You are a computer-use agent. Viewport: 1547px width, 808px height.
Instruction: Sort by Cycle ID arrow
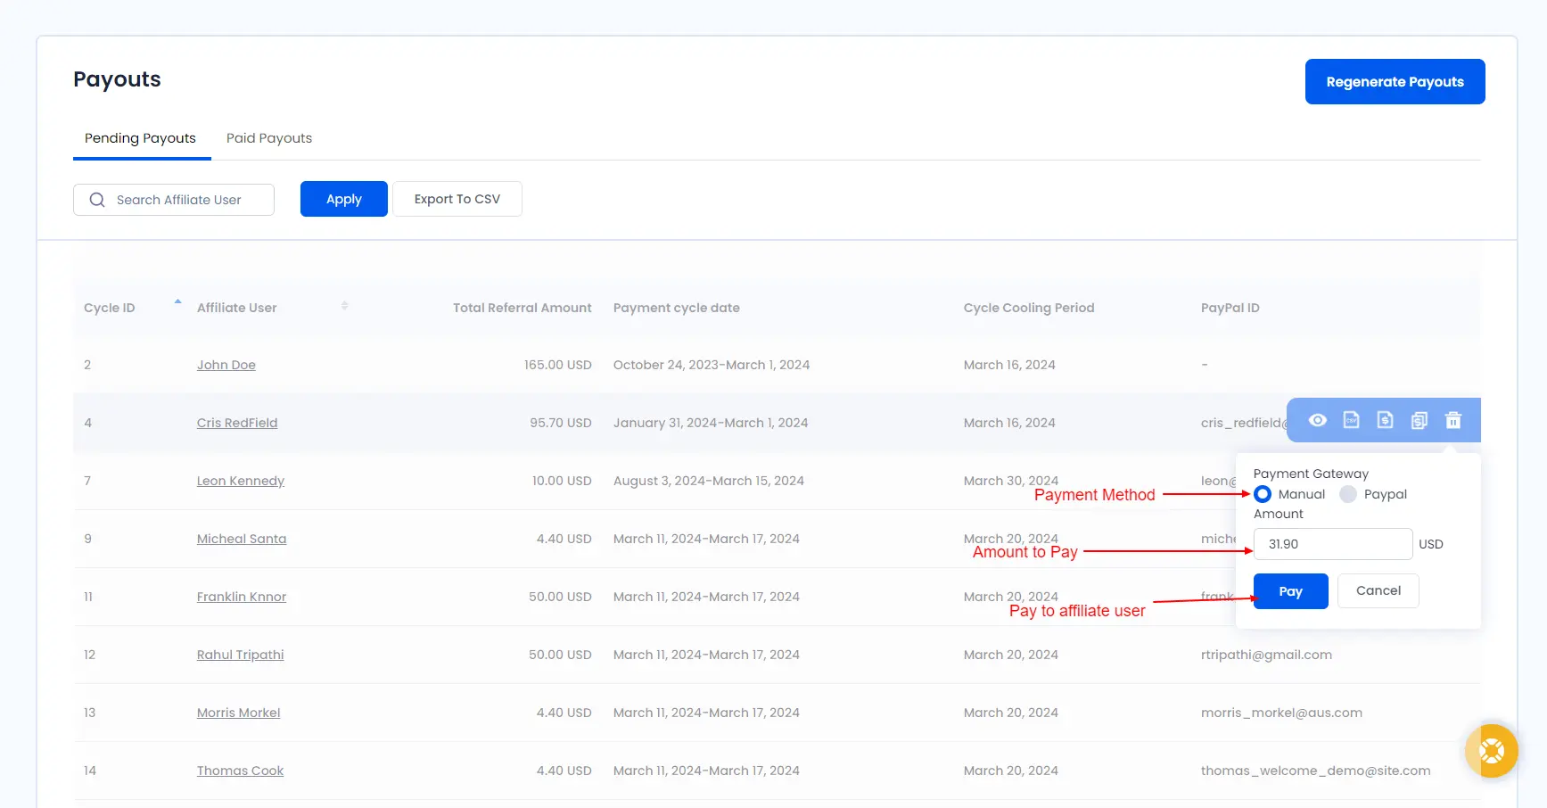[x=177, y=302]
